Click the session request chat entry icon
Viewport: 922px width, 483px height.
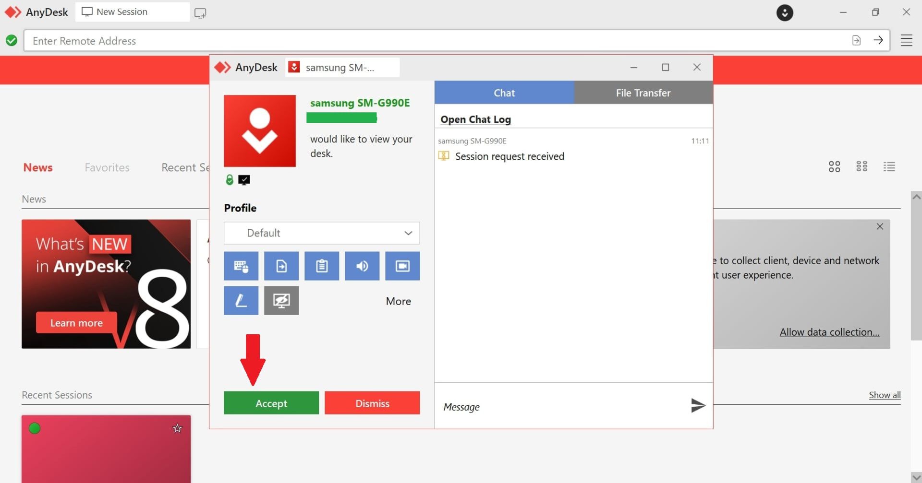point(444,156)
